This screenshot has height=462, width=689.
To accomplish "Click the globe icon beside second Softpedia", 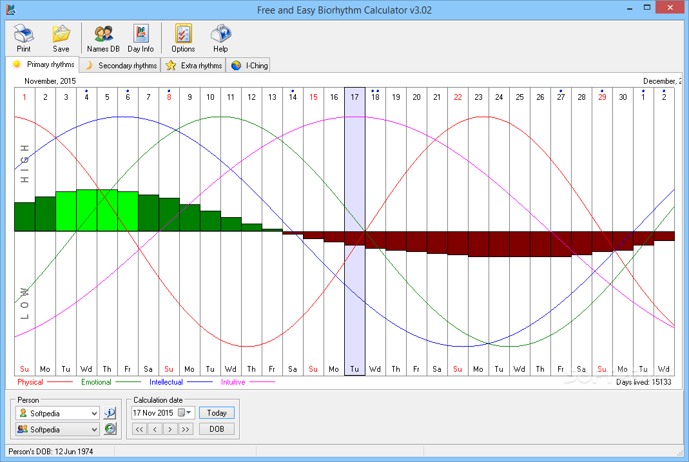I will pos(110,429).
